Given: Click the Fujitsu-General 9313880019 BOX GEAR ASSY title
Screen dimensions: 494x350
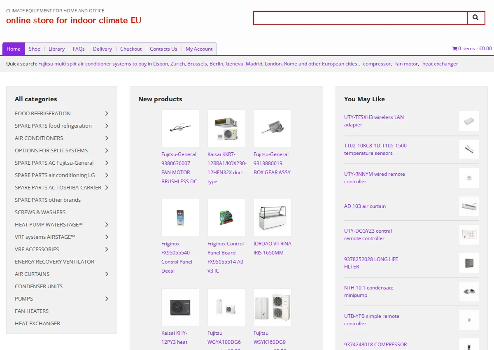Looking at the screenshot, I should click(x=272, y=163).
